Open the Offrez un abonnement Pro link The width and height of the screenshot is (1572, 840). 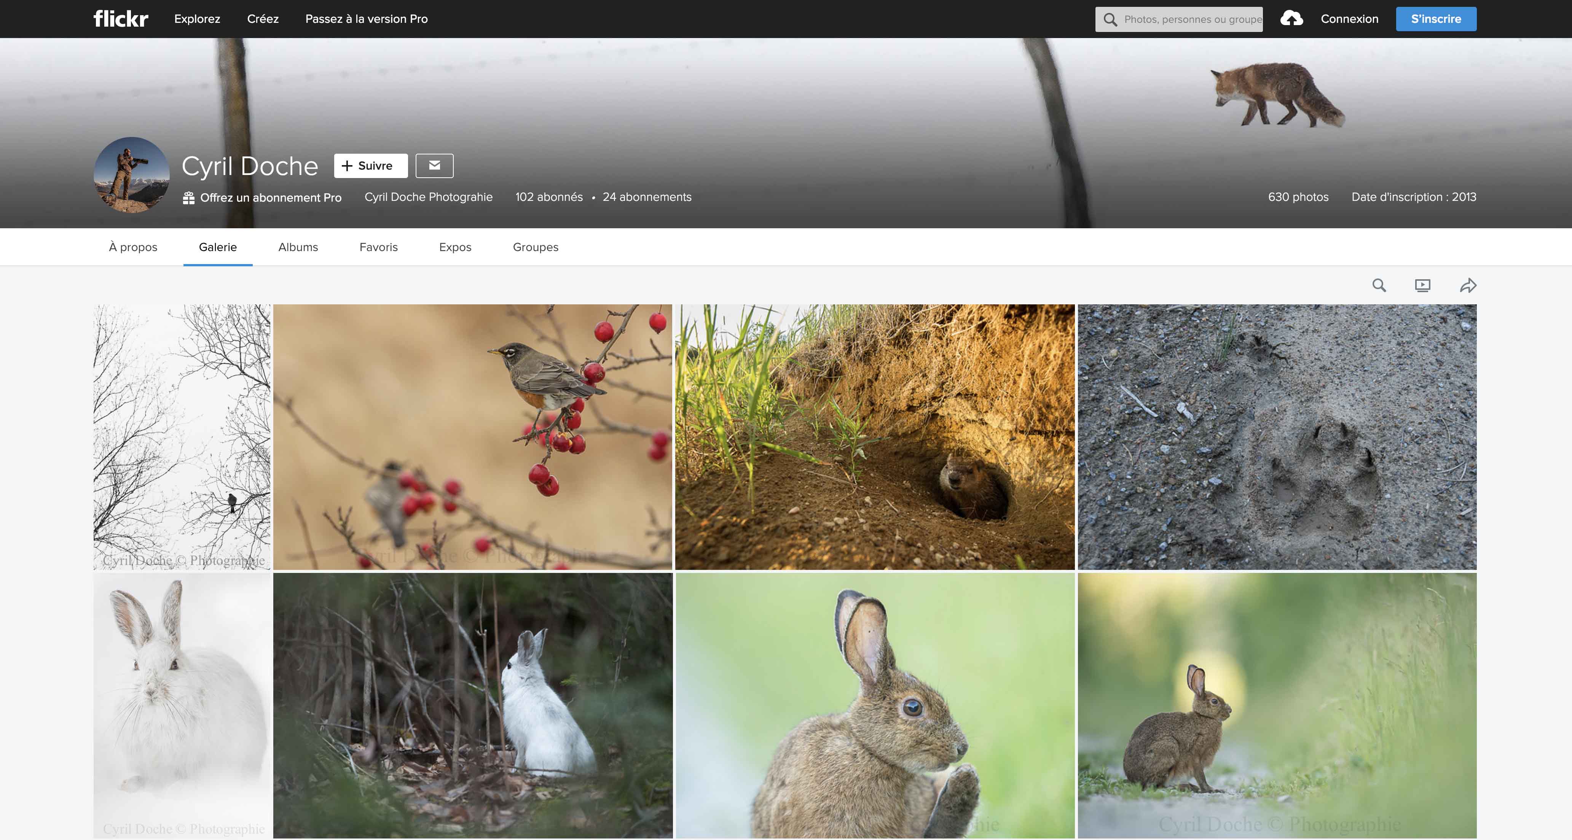click(x=271, y=198)
